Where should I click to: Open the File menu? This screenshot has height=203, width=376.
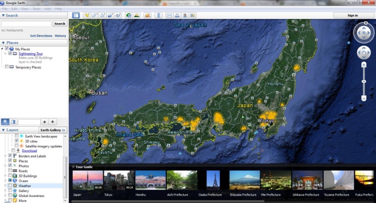point(5,9)
